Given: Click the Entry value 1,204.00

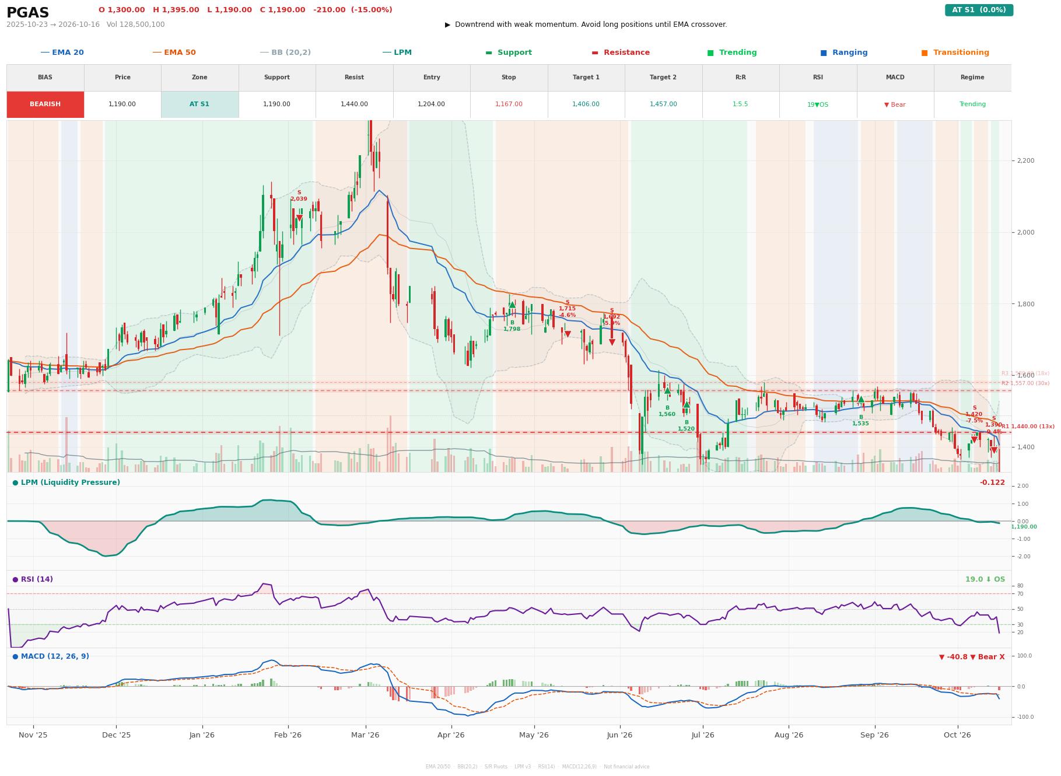Looking at the screenshot, I should [x=431, y=104].
